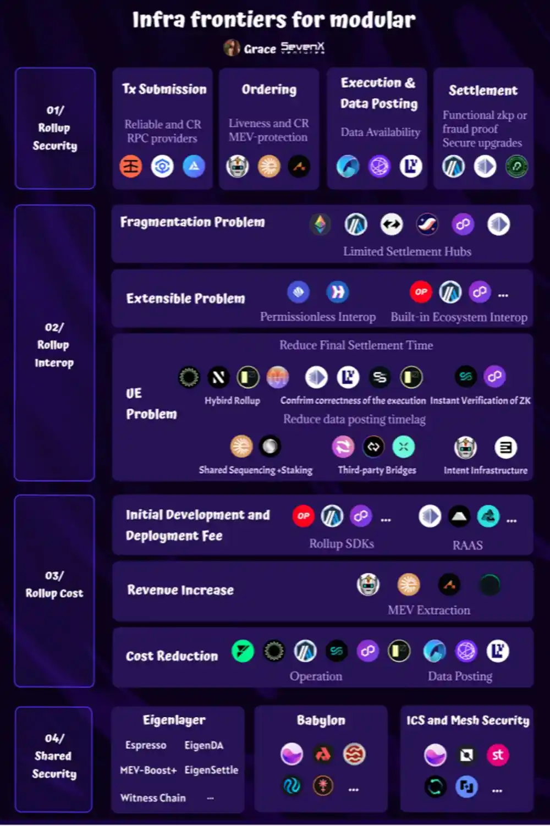This screenshot has width=550, height=826.
Task: Click the Ethereum logo in Fragmentation Problem
Action: click(320, 224)
